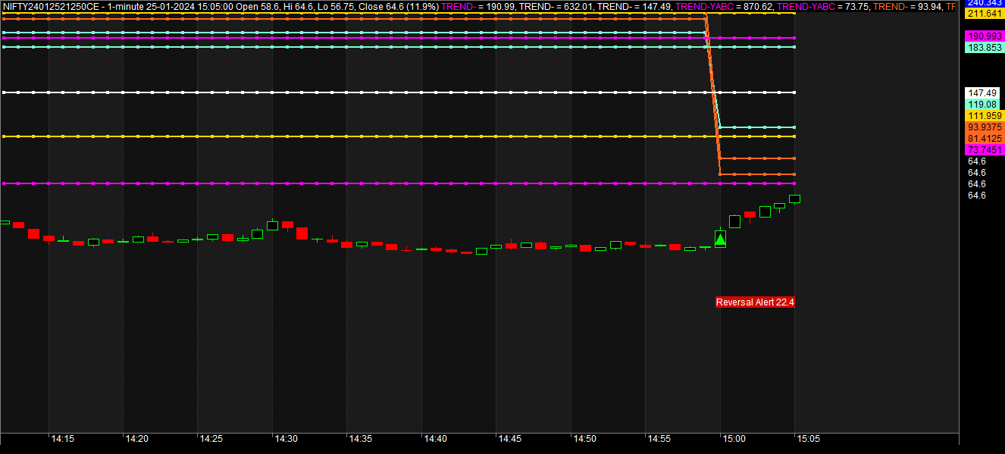Click the tall red candle near 14:31
Screen dimensions: 1005x454
[x=302, y=233]
